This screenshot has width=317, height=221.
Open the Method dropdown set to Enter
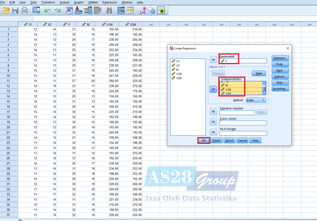coord(255,100)
